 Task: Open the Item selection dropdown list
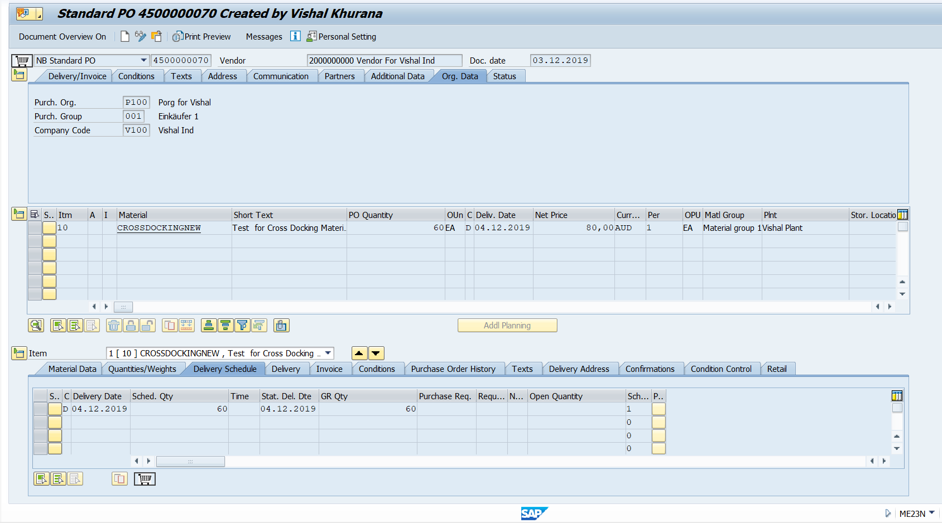[x=327, y=353]
